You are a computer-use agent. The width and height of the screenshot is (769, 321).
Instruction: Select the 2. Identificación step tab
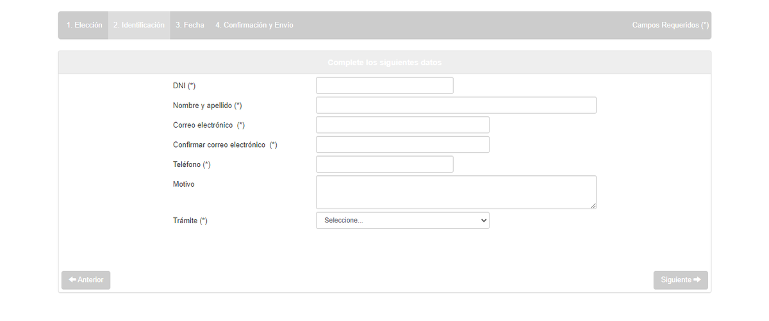pos(139,25)
